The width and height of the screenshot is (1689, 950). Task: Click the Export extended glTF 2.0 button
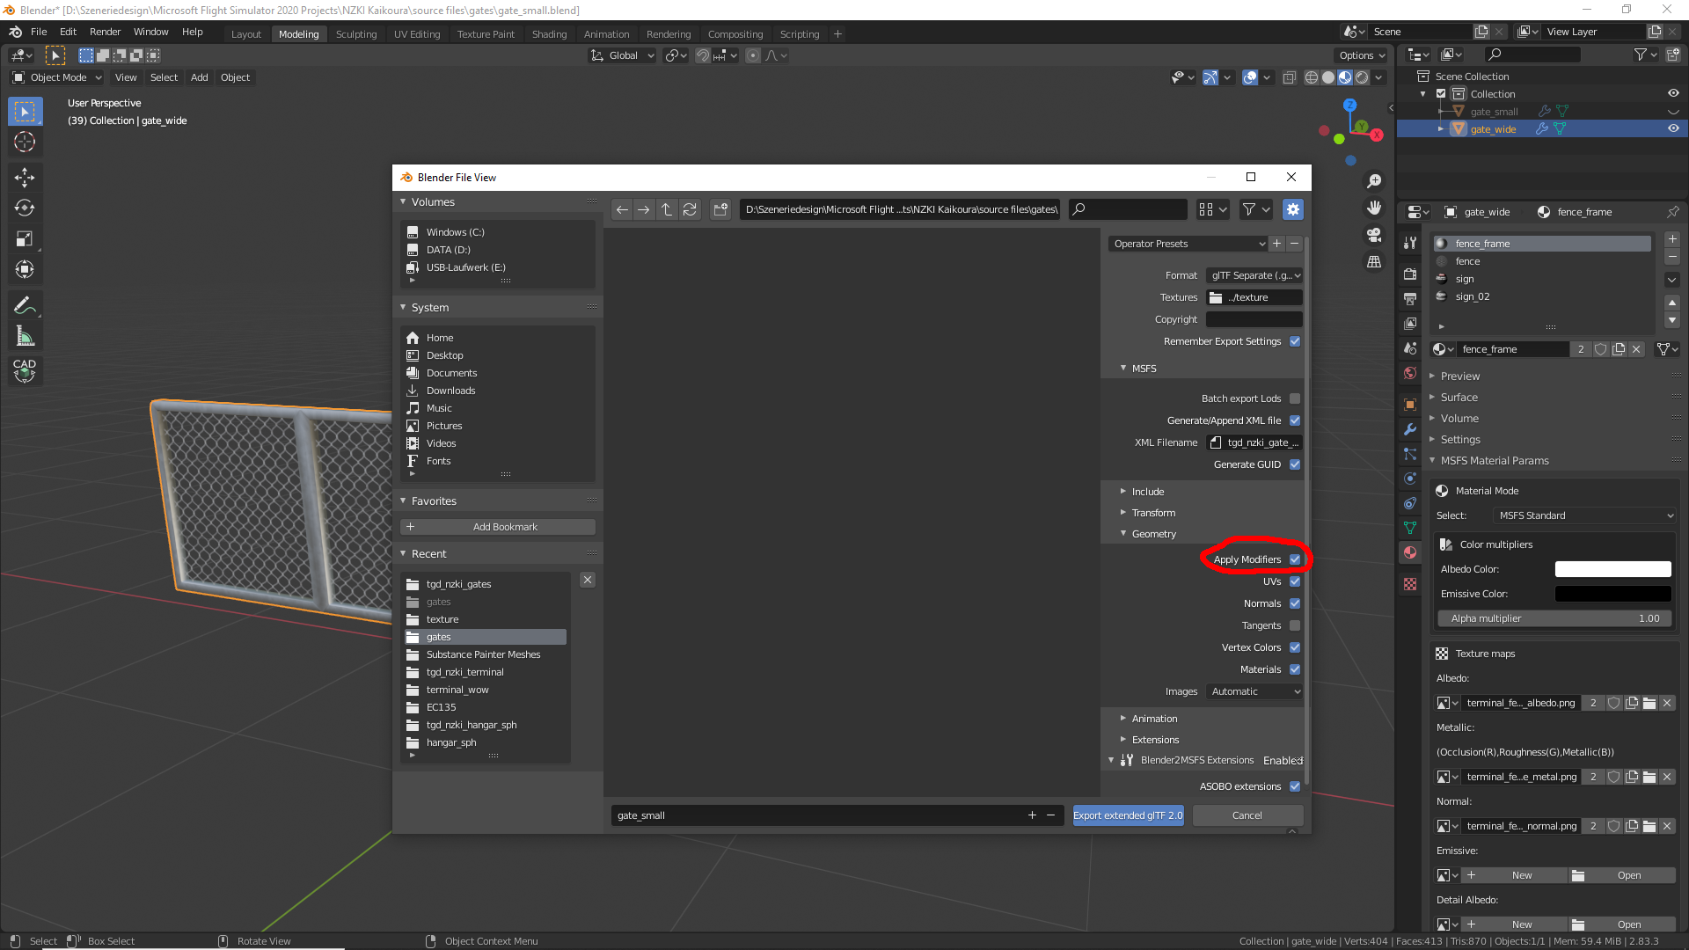click(x=1128, y=815)
